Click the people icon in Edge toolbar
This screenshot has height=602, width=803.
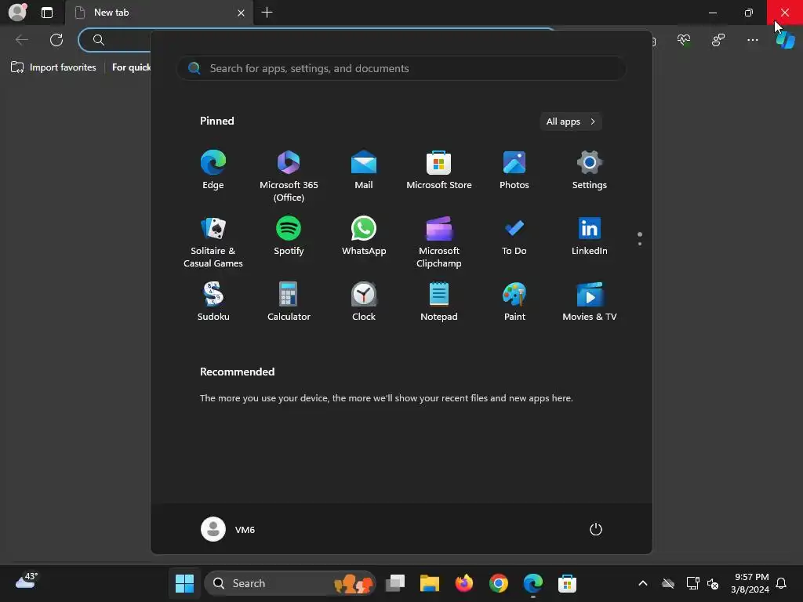click(x=718, y=39)
